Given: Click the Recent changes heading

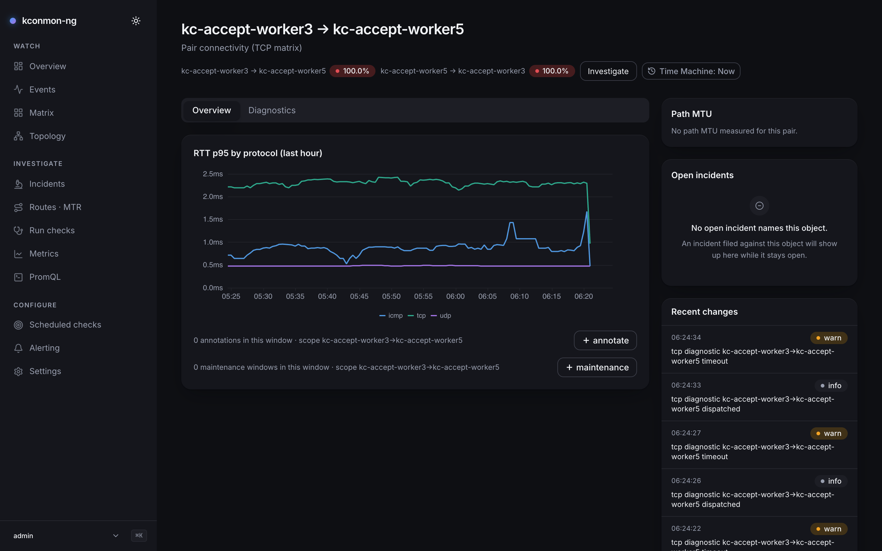Looking at the screenshot, I should pyautogui.click(x=704, y=312).
